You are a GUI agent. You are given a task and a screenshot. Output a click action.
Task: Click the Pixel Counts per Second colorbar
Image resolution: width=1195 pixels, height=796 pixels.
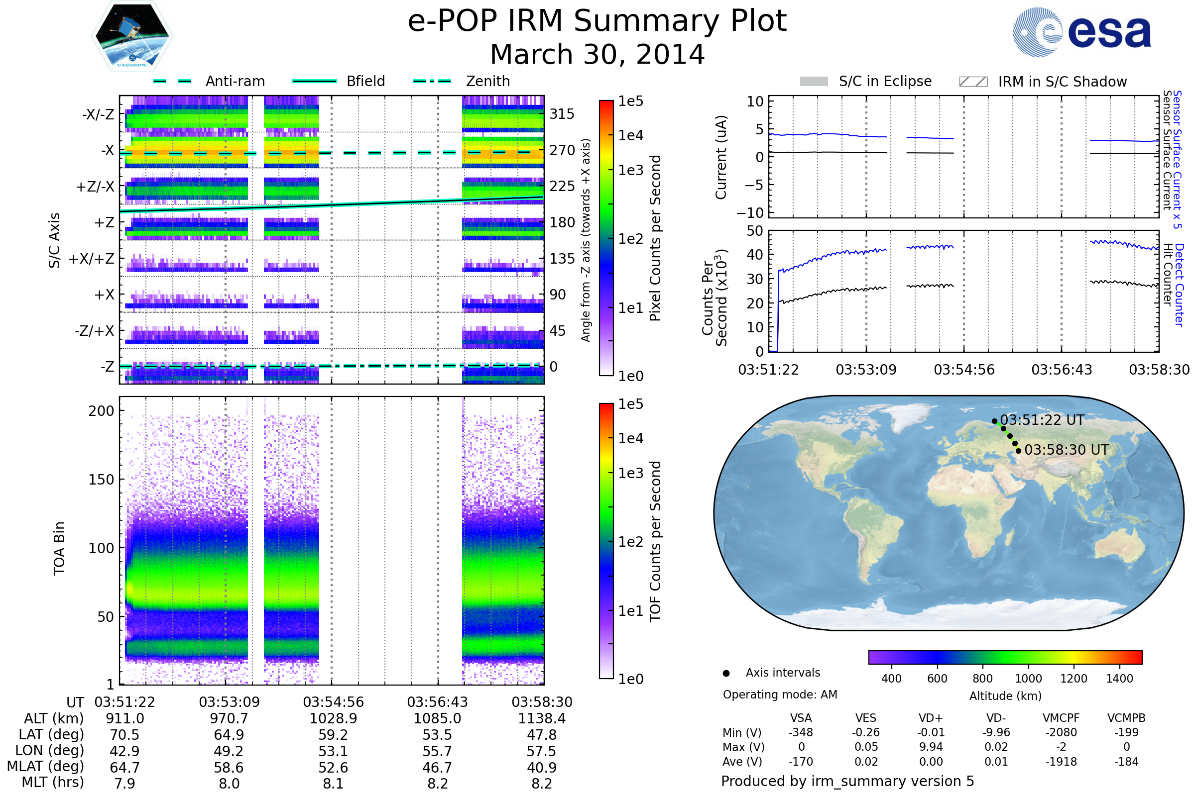606,238
